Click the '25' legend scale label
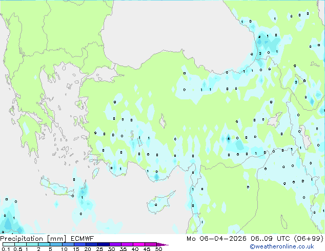This screenshot has height=251, width=325. click(x=99, y=249)
